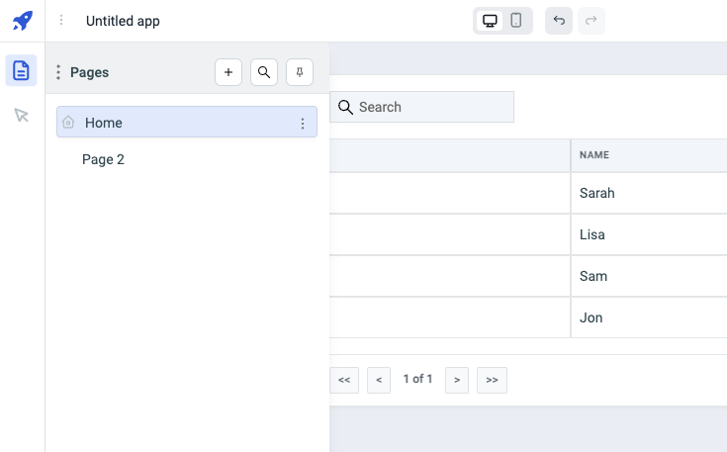Pin the Pages panel
727x452 pixels.
[300, 72]
